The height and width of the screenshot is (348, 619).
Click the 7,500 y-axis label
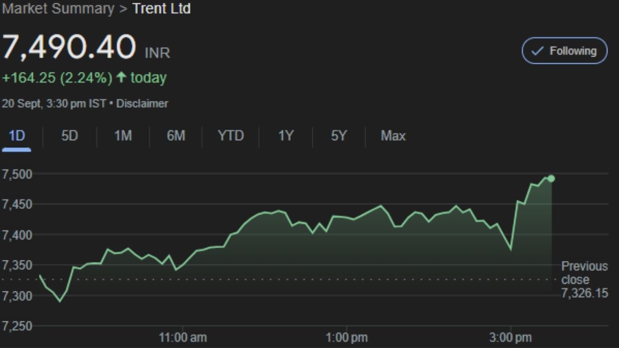click(x=17, y=174)
